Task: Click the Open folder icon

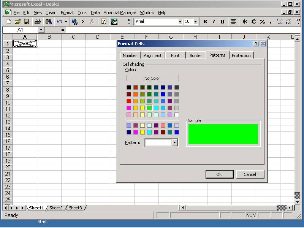Action: [18, 22]
